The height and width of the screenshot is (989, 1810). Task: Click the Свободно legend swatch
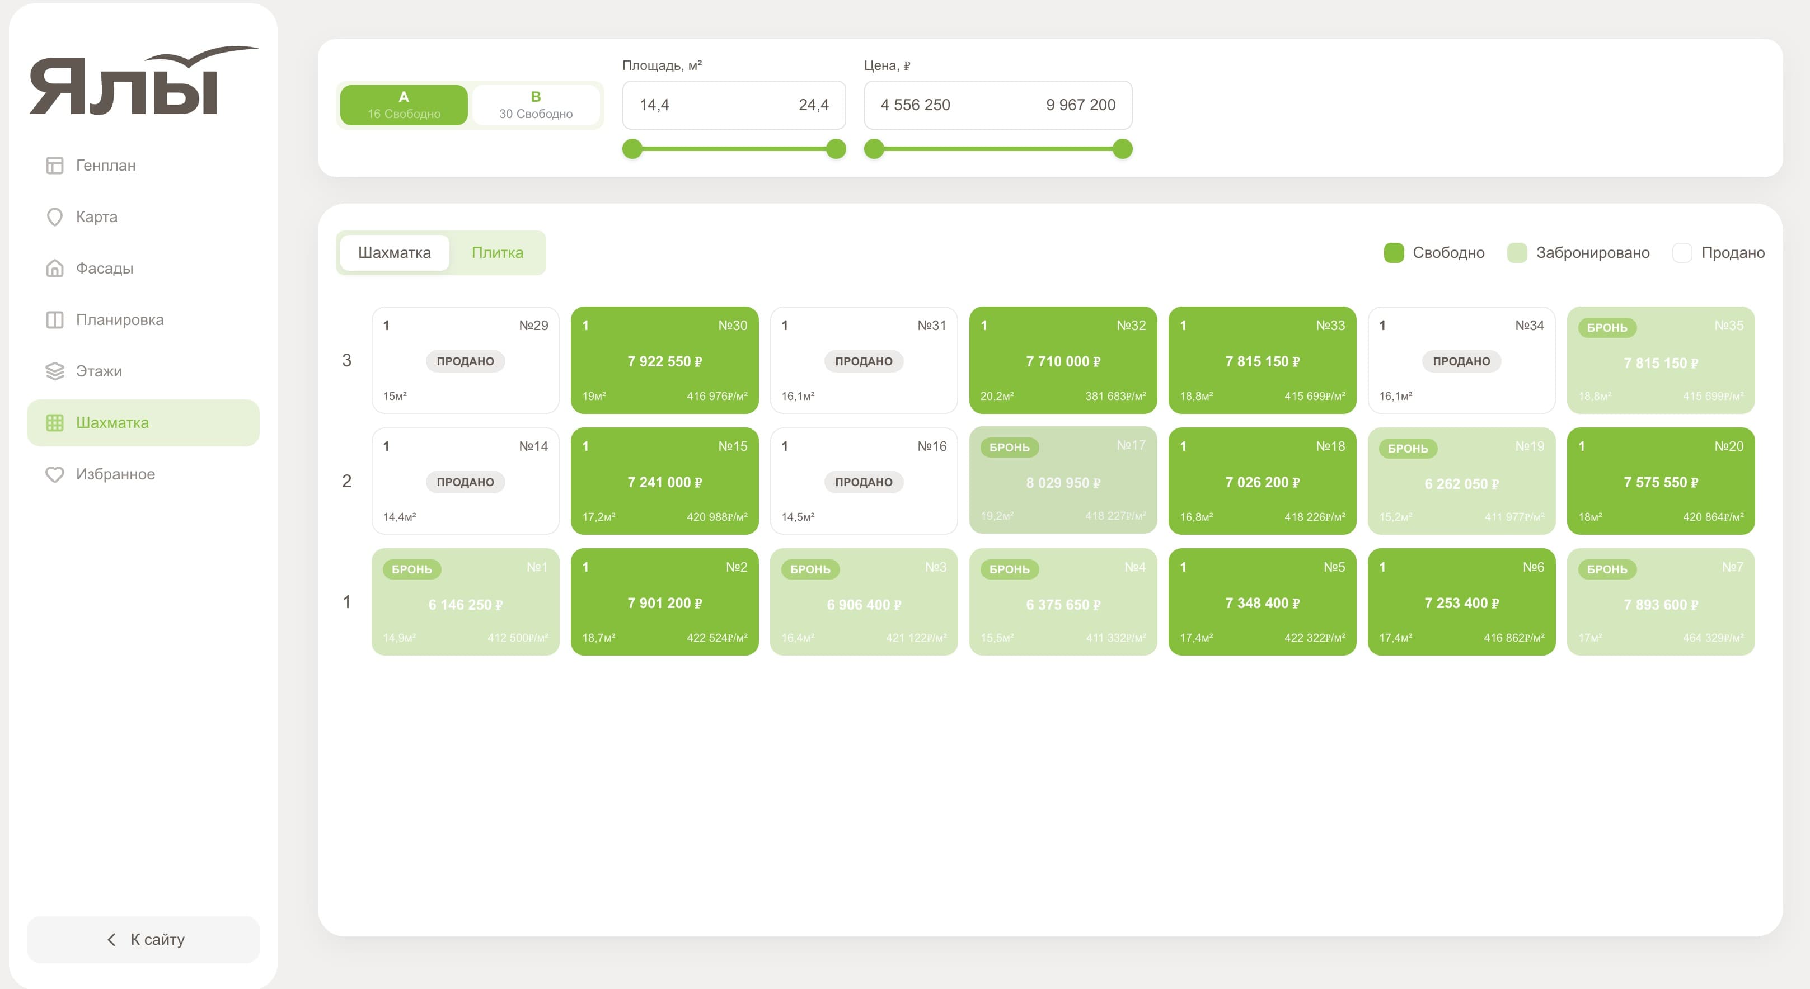(x=1394, y=253)
